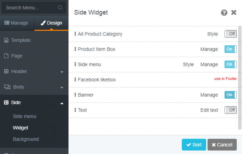Switch to the Manage tab
Image resolution: width=243 pixels, height=154 pixels.
tap(16, 23)
